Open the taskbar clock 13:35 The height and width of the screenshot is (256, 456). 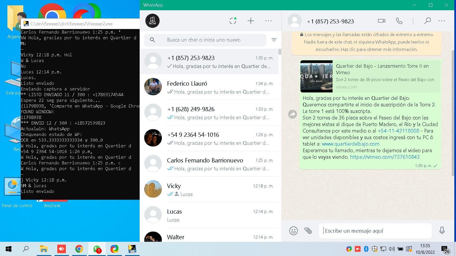(425, 249)
